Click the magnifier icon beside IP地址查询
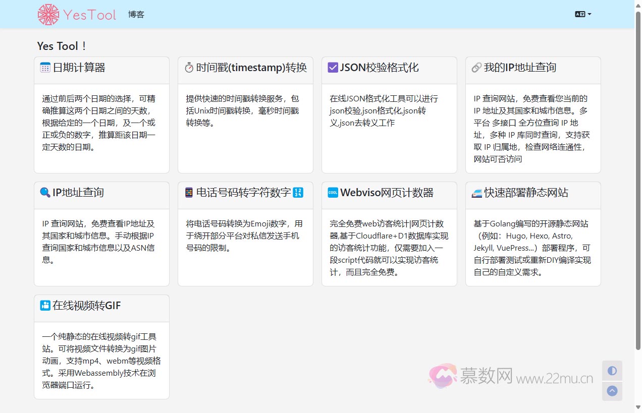The image size is (642, 413). [45, 193]
